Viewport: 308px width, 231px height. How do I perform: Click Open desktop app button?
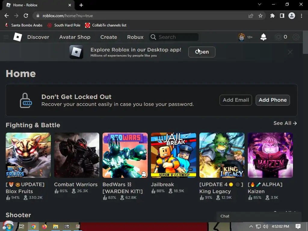click(x=202, y=52)
